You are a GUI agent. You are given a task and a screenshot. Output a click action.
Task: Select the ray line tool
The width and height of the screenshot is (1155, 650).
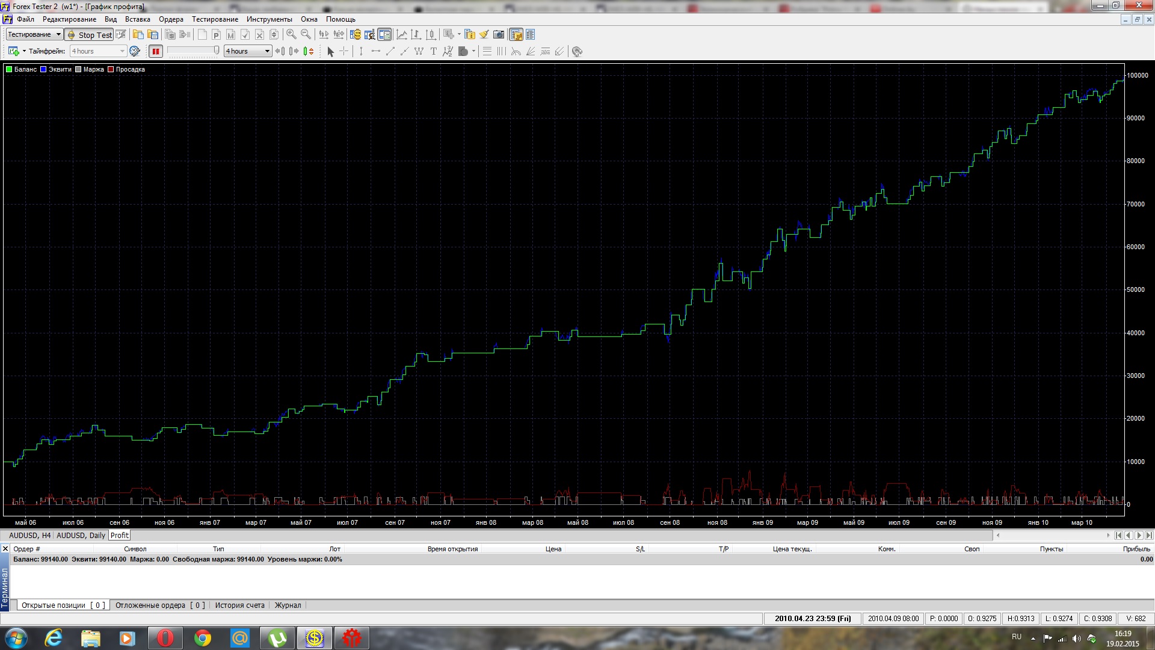404,51
